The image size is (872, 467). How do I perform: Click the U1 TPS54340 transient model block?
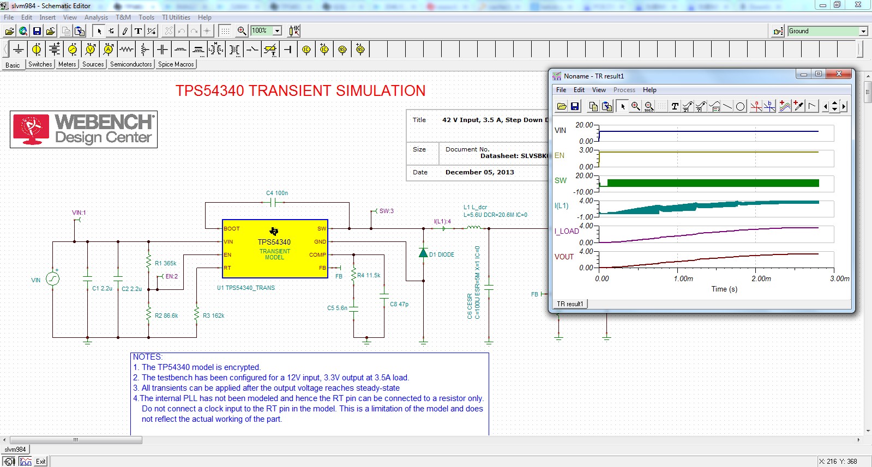(x=274, y=248)
